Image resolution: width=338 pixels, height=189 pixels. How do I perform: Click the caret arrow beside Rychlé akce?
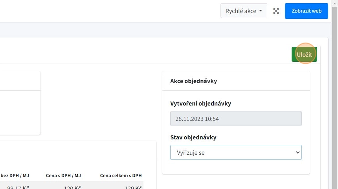(261, 11)
